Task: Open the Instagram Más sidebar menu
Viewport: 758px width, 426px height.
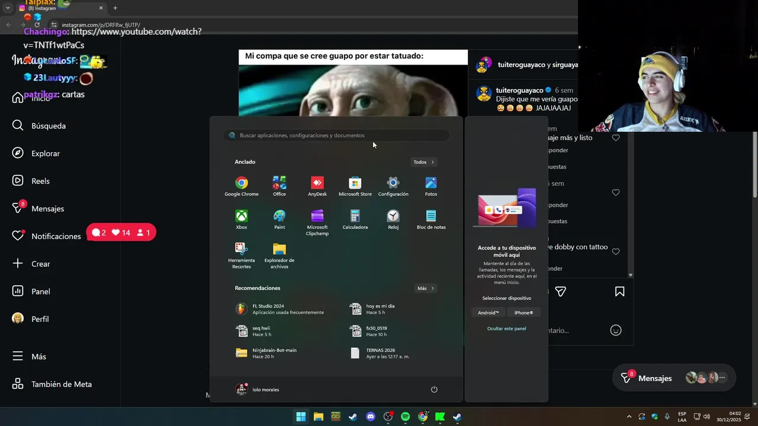Action: [x=30, y=357]
